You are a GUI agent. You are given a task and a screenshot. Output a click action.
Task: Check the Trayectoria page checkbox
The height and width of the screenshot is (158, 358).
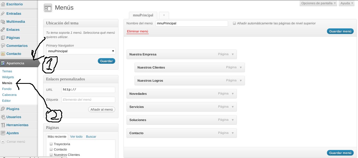tap(51, 144)
